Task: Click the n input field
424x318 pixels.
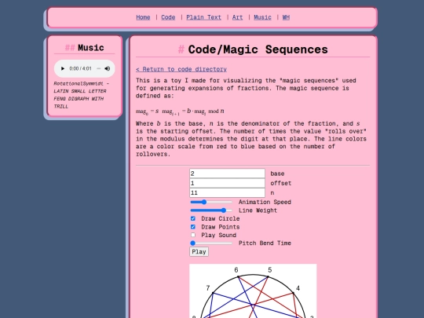Action: tap(227, 192)
